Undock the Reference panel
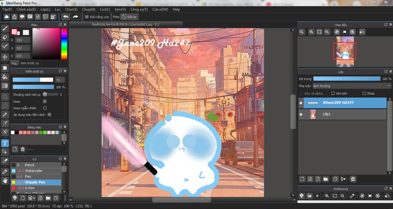393x209 pixels. 386,188
